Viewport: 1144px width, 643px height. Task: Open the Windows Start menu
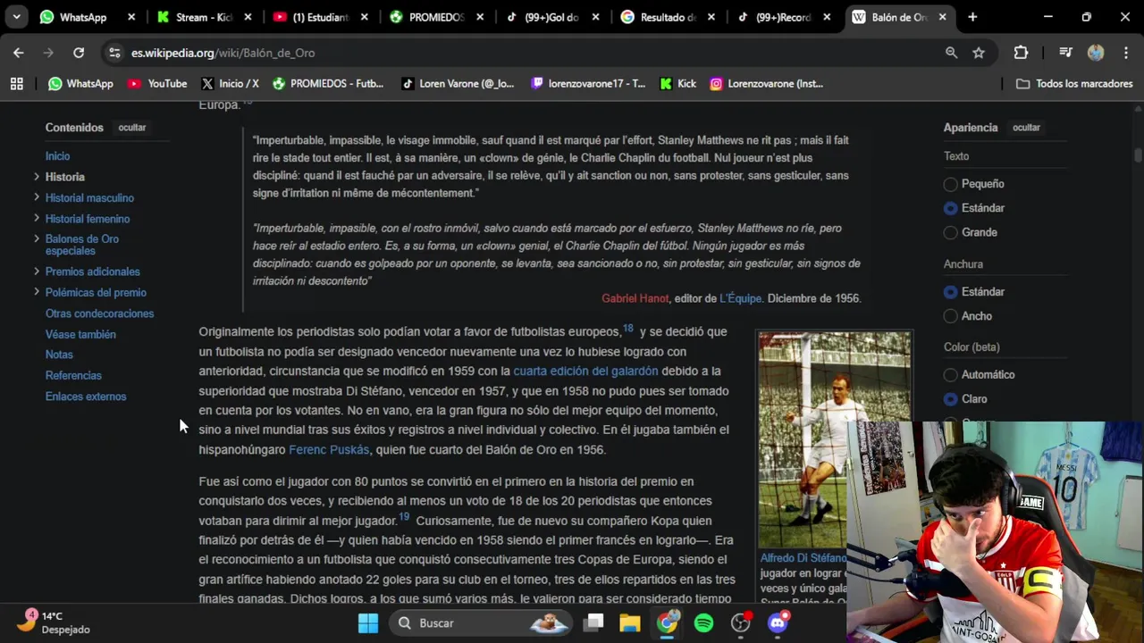[x=368, y=623]
